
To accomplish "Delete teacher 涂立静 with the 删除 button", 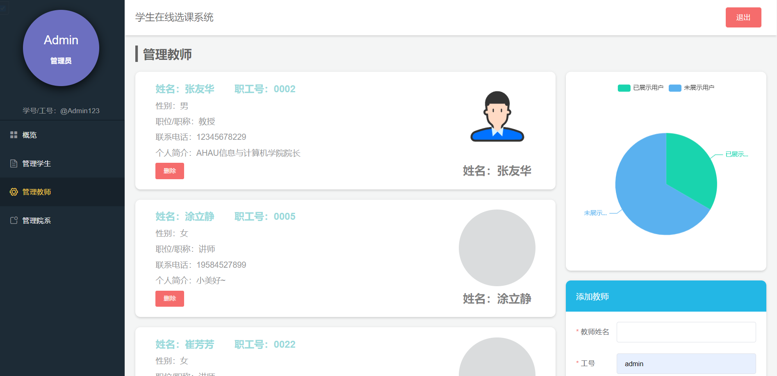I will (170, 299).
